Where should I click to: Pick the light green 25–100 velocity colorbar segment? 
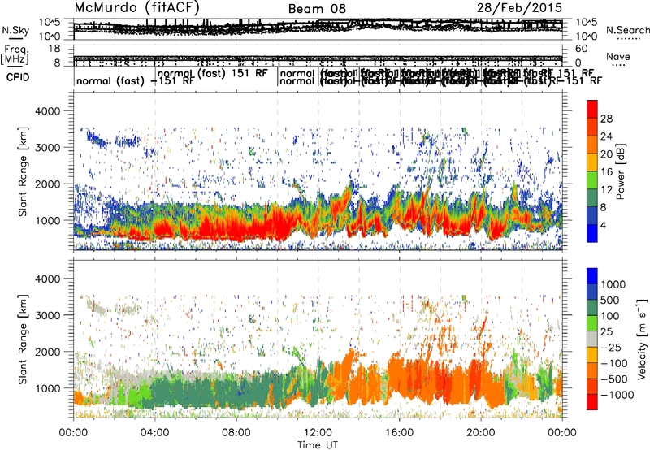592,323
